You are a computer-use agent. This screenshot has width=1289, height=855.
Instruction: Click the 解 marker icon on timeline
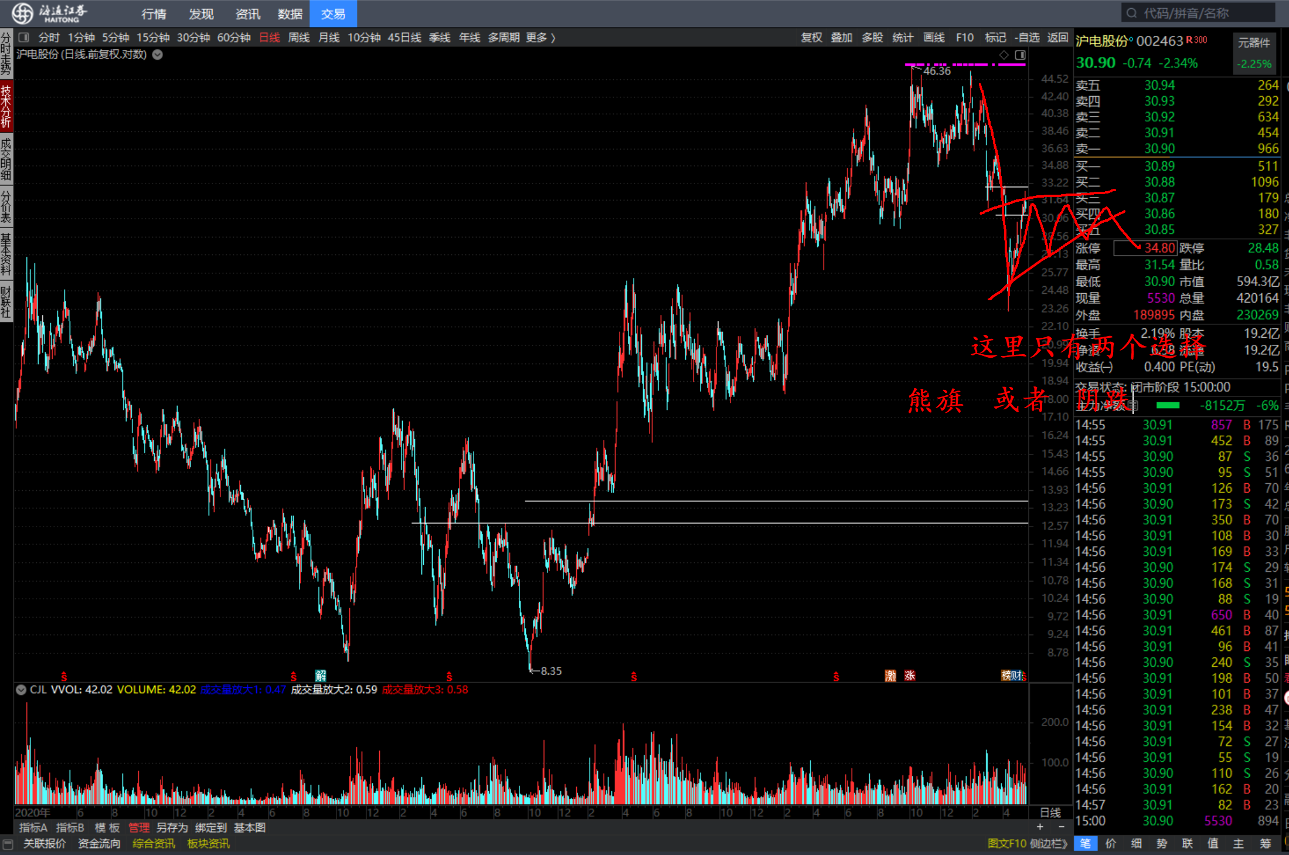[x=320, y=676]
